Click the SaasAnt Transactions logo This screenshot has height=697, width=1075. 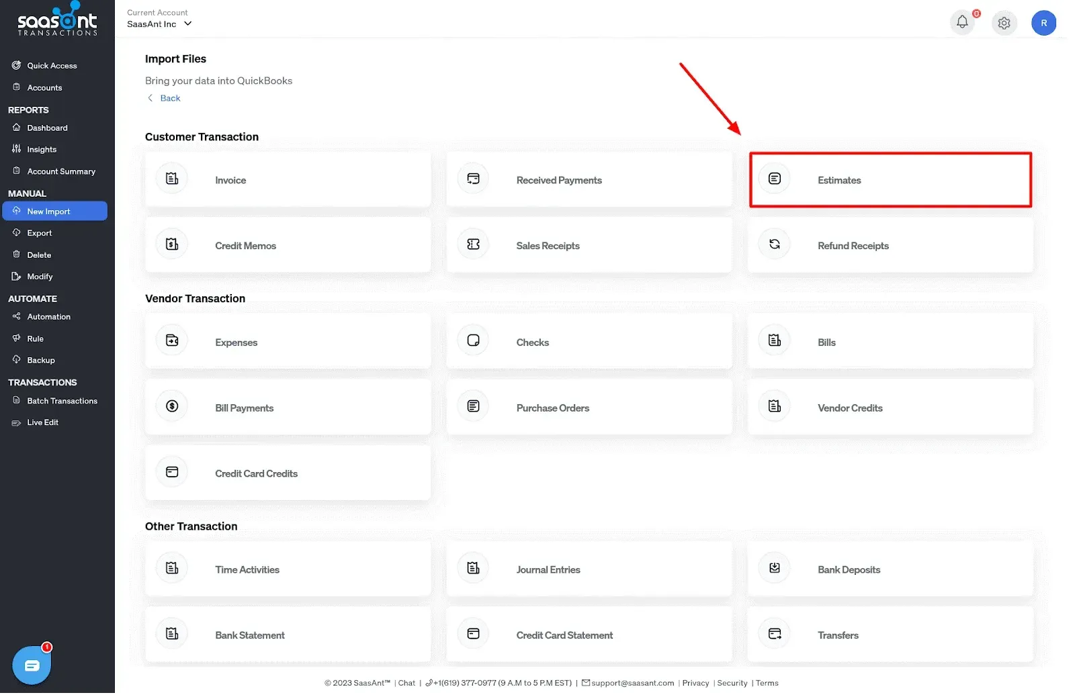pos(57,19)
